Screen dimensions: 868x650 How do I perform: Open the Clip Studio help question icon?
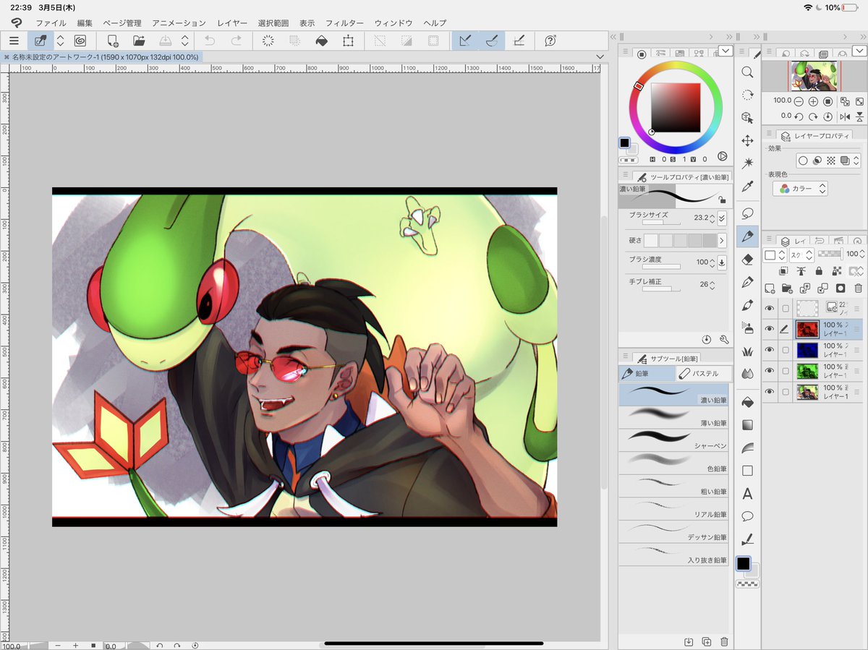tap(550, 41)
